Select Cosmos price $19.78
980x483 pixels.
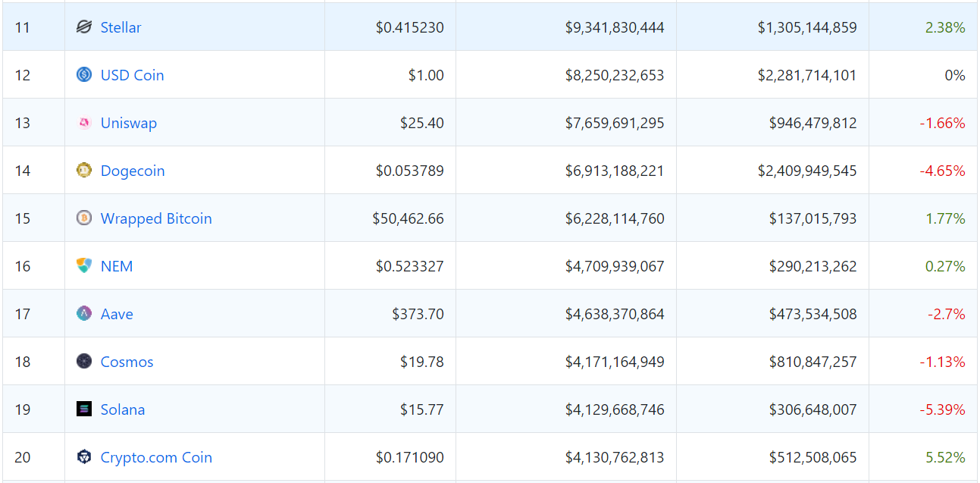pos(422,362)
